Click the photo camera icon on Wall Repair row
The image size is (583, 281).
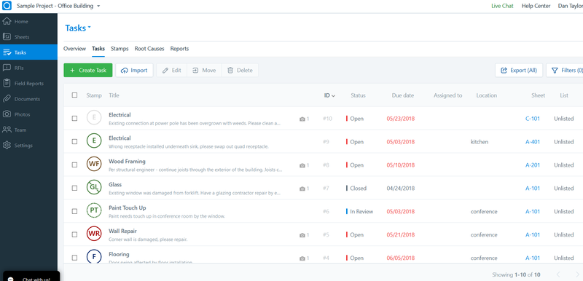coord(302,235)
